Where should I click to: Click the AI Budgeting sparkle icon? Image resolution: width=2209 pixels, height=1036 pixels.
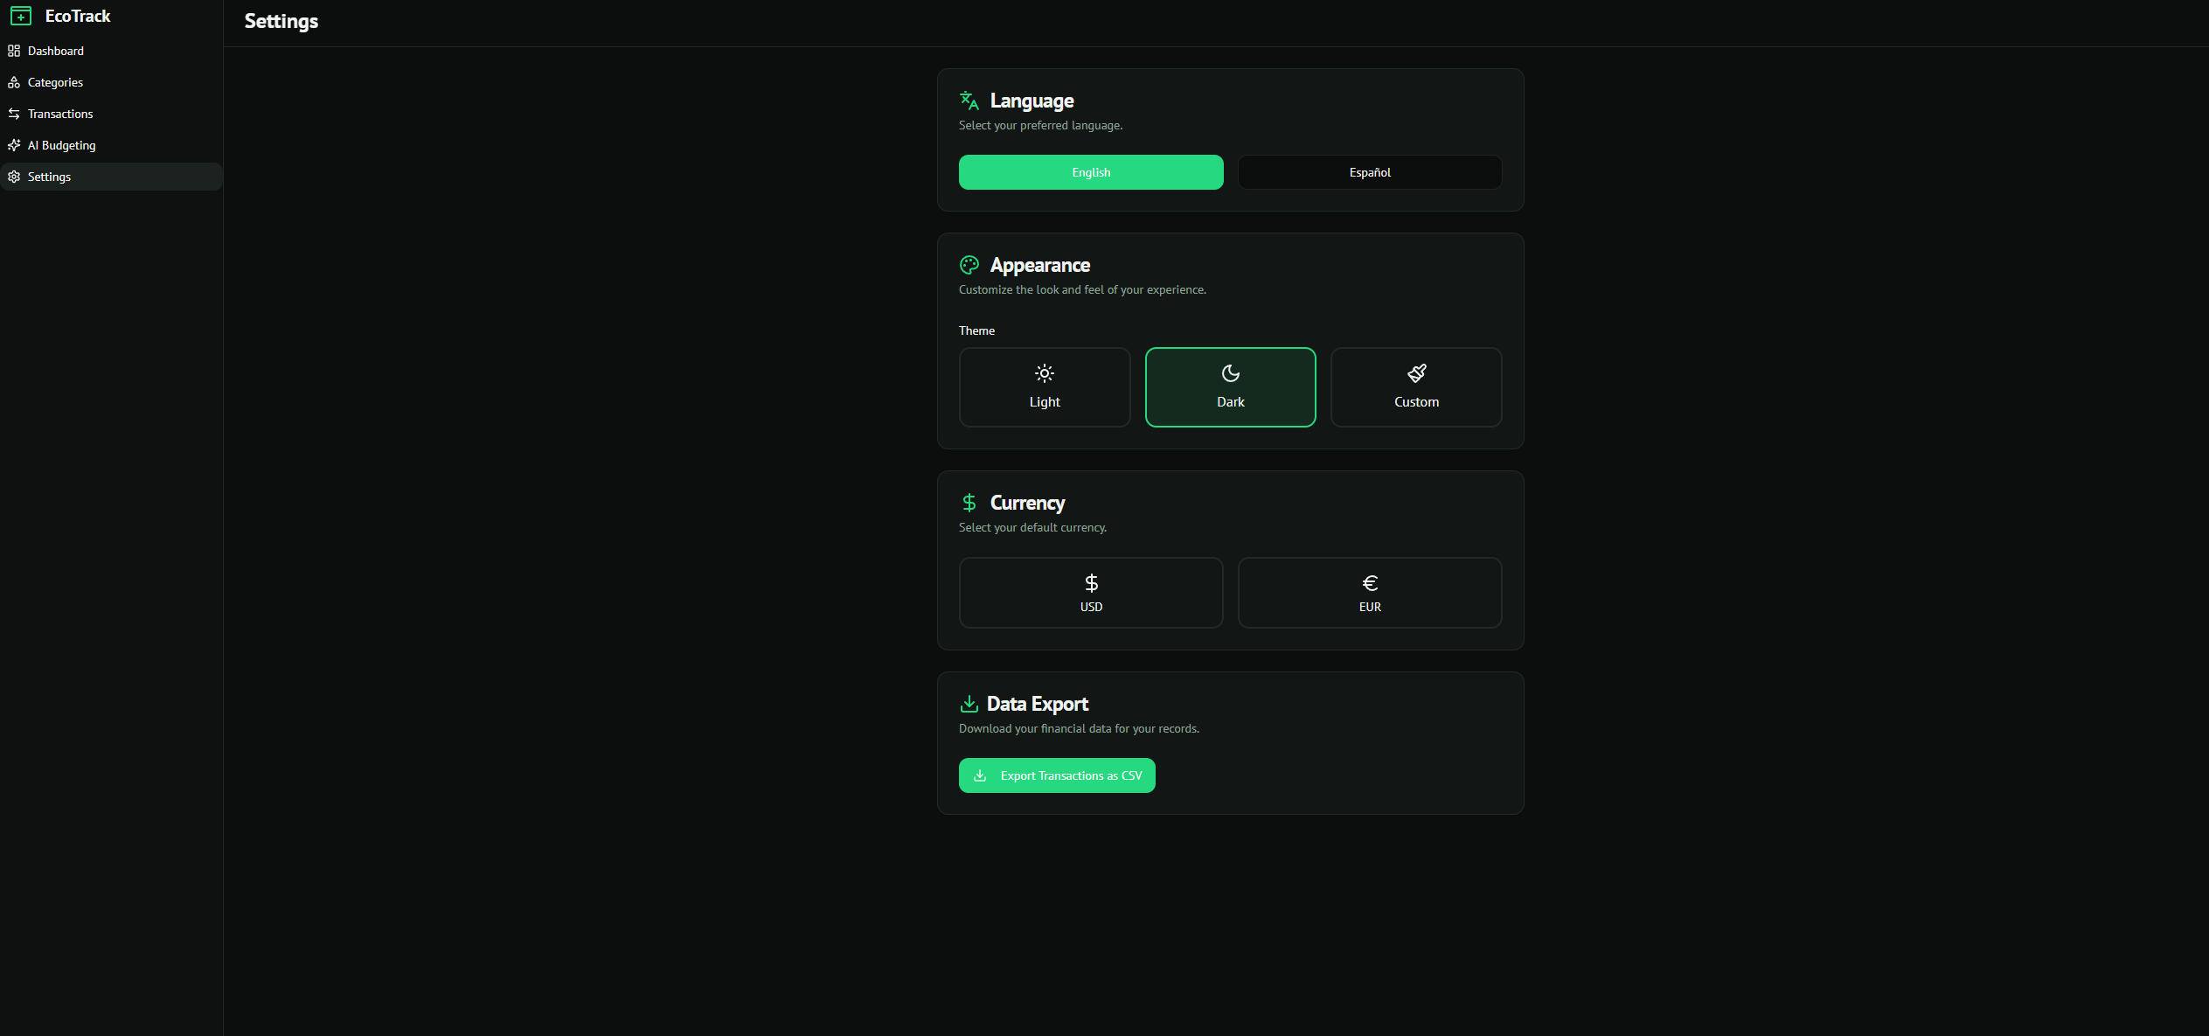pyautogui.click(x=14, y=145)
